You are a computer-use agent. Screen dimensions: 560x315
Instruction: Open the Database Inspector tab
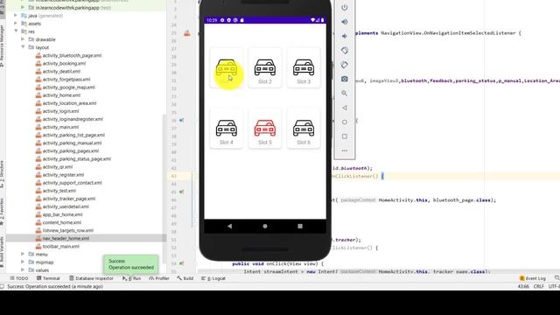(91, 278)
